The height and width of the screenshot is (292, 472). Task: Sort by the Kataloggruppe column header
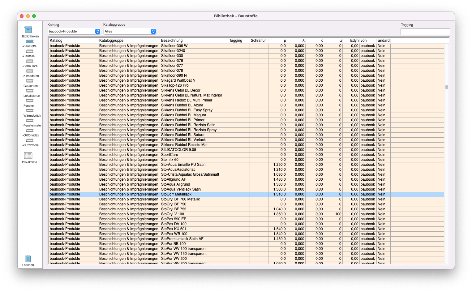pyautogui.click(x=129, y=41)
